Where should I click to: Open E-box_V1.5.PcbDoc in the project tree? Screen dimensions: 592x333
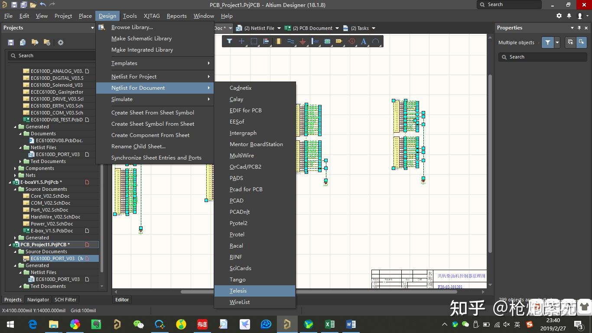[52, 231]
